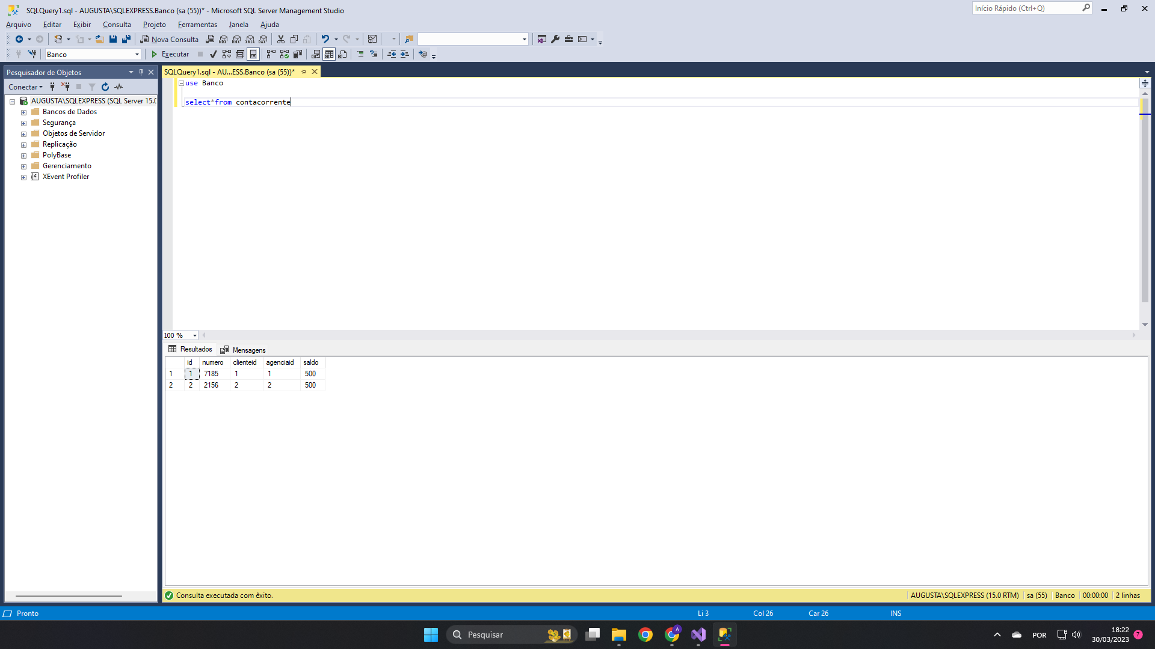Select the Resultados tab
1155x649 pixels.
click(191, 349)
